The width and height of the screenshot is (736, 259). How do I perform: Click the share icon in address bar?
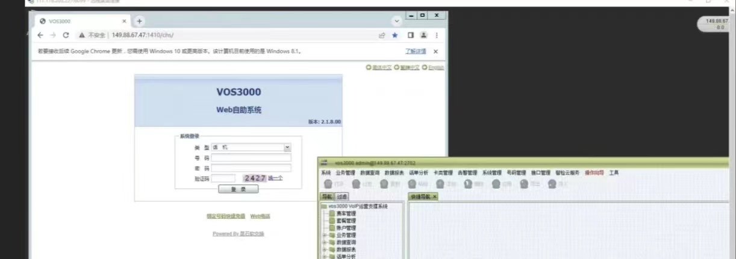click(x=382, y=35)
